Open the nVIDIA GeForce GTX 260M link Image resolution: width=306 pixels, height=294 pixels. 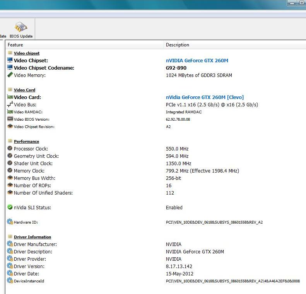pos(197,61)
